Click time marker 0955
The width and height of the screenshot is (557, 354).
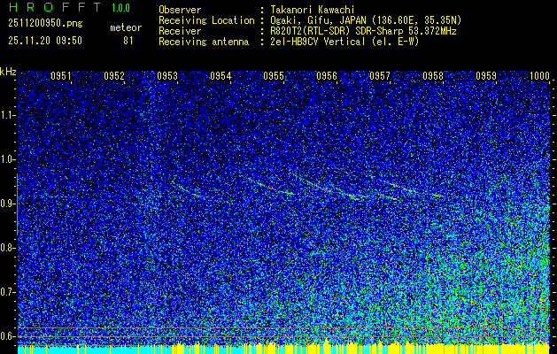(x=274, y=76)
